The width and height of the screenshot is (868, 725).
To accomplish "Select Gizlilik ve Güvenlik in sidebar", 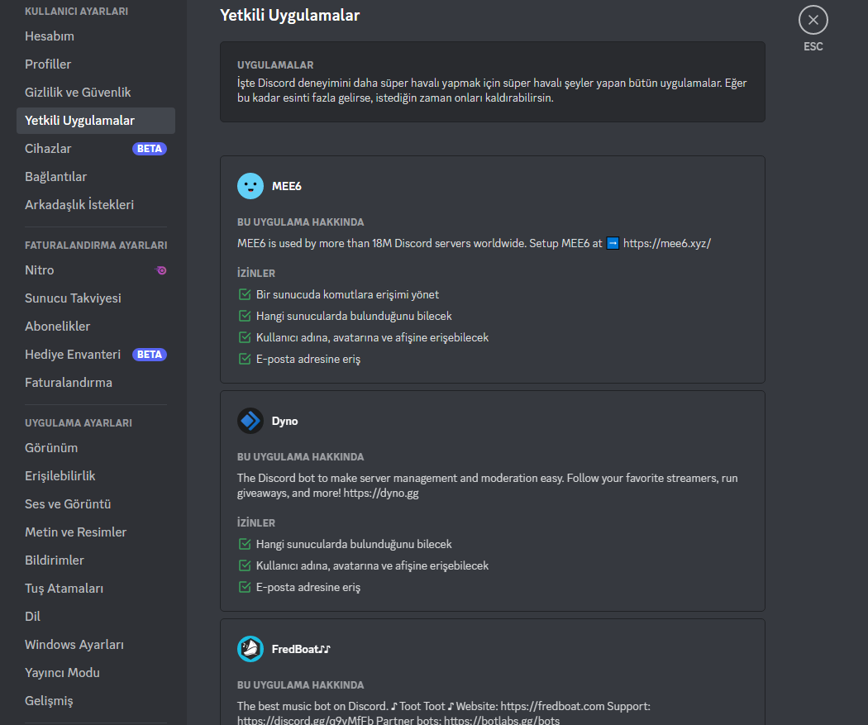I will [x=78, y=93].
